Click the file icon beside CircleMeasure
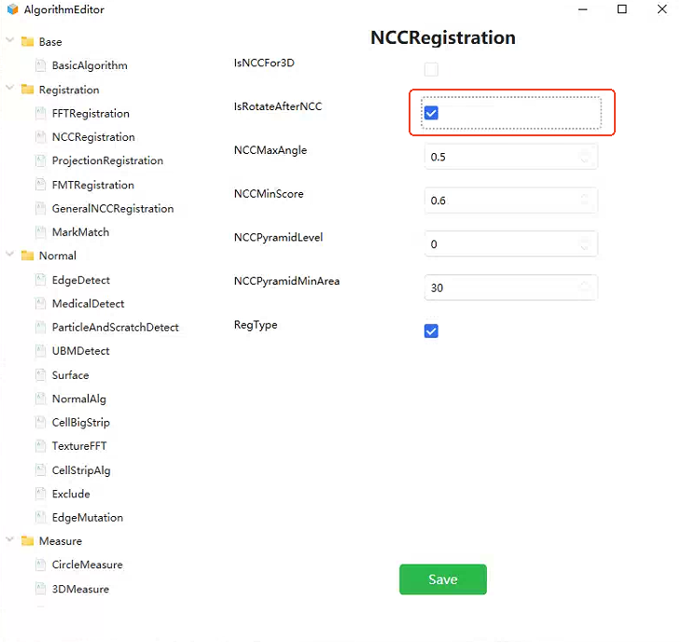The width and height of the screenshot is (682, 643). click(40, 565)
